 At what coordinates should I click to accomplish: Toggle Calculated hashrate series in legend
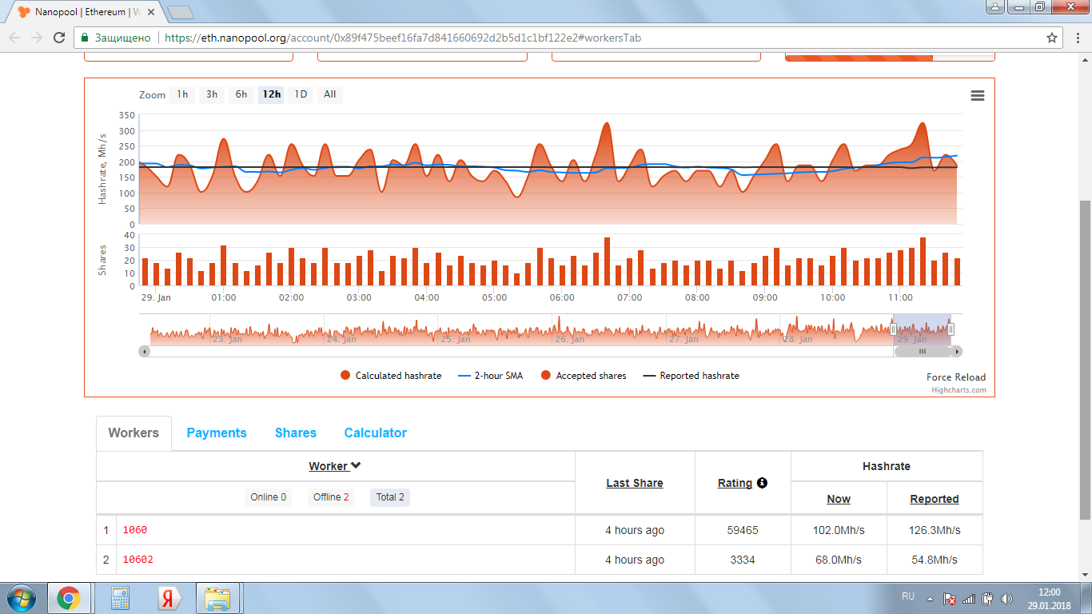coord(391,376)
